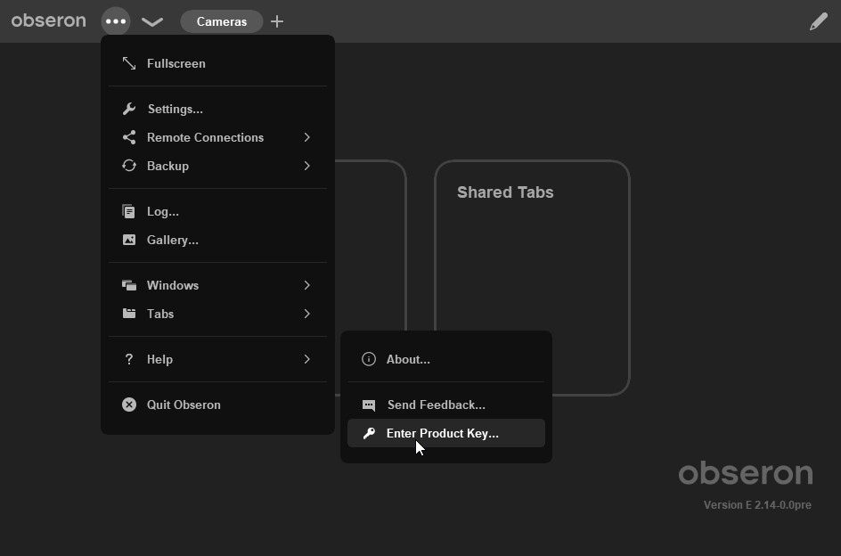The width and height of the screenshot is (841, 556).
Task: Select Enter Product Key... in the Help submenu
Action: [x=446, y=433]
